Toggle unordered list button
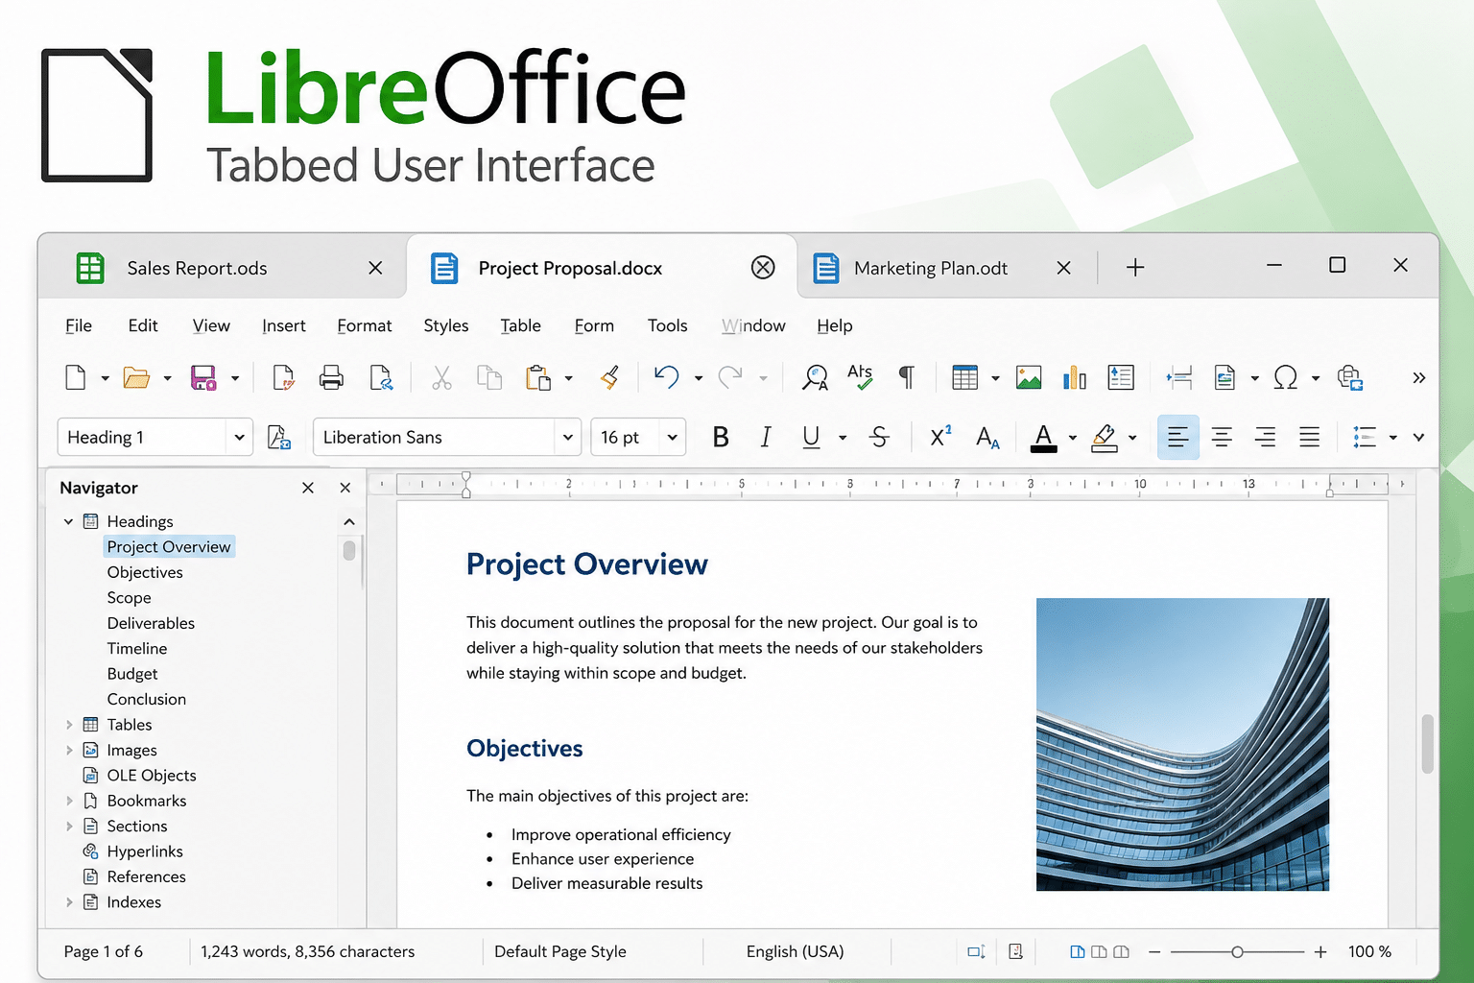Screen dimensions: 1474x983 pos(1365,437)
